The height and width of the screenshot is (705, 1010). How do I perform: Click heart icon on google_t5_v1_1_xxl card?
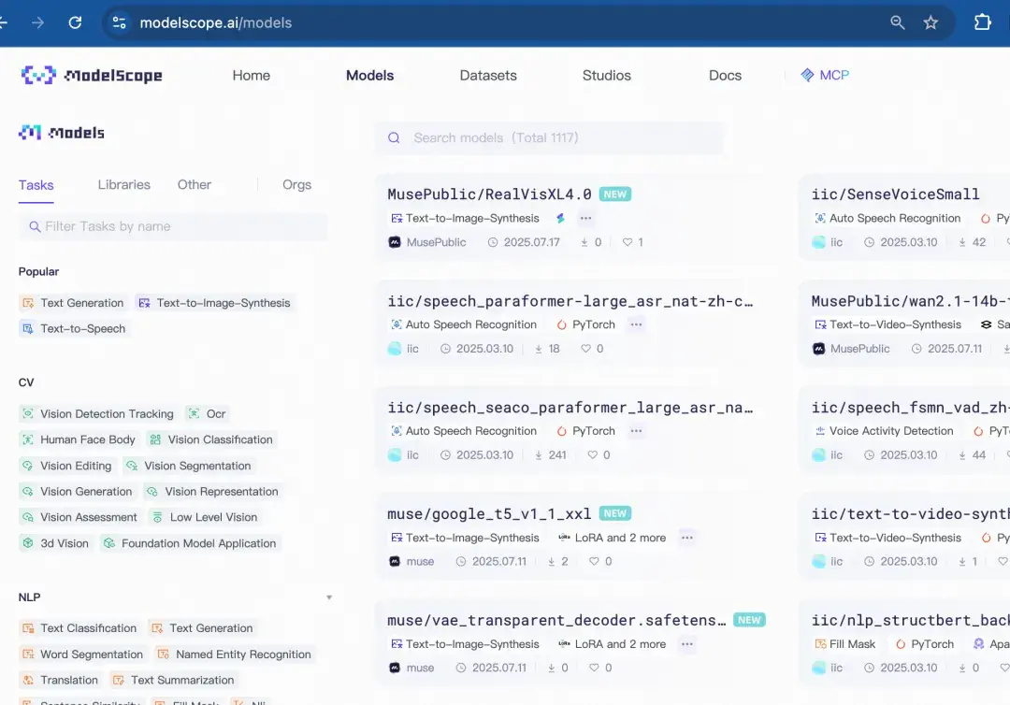(x=594, y=561)
